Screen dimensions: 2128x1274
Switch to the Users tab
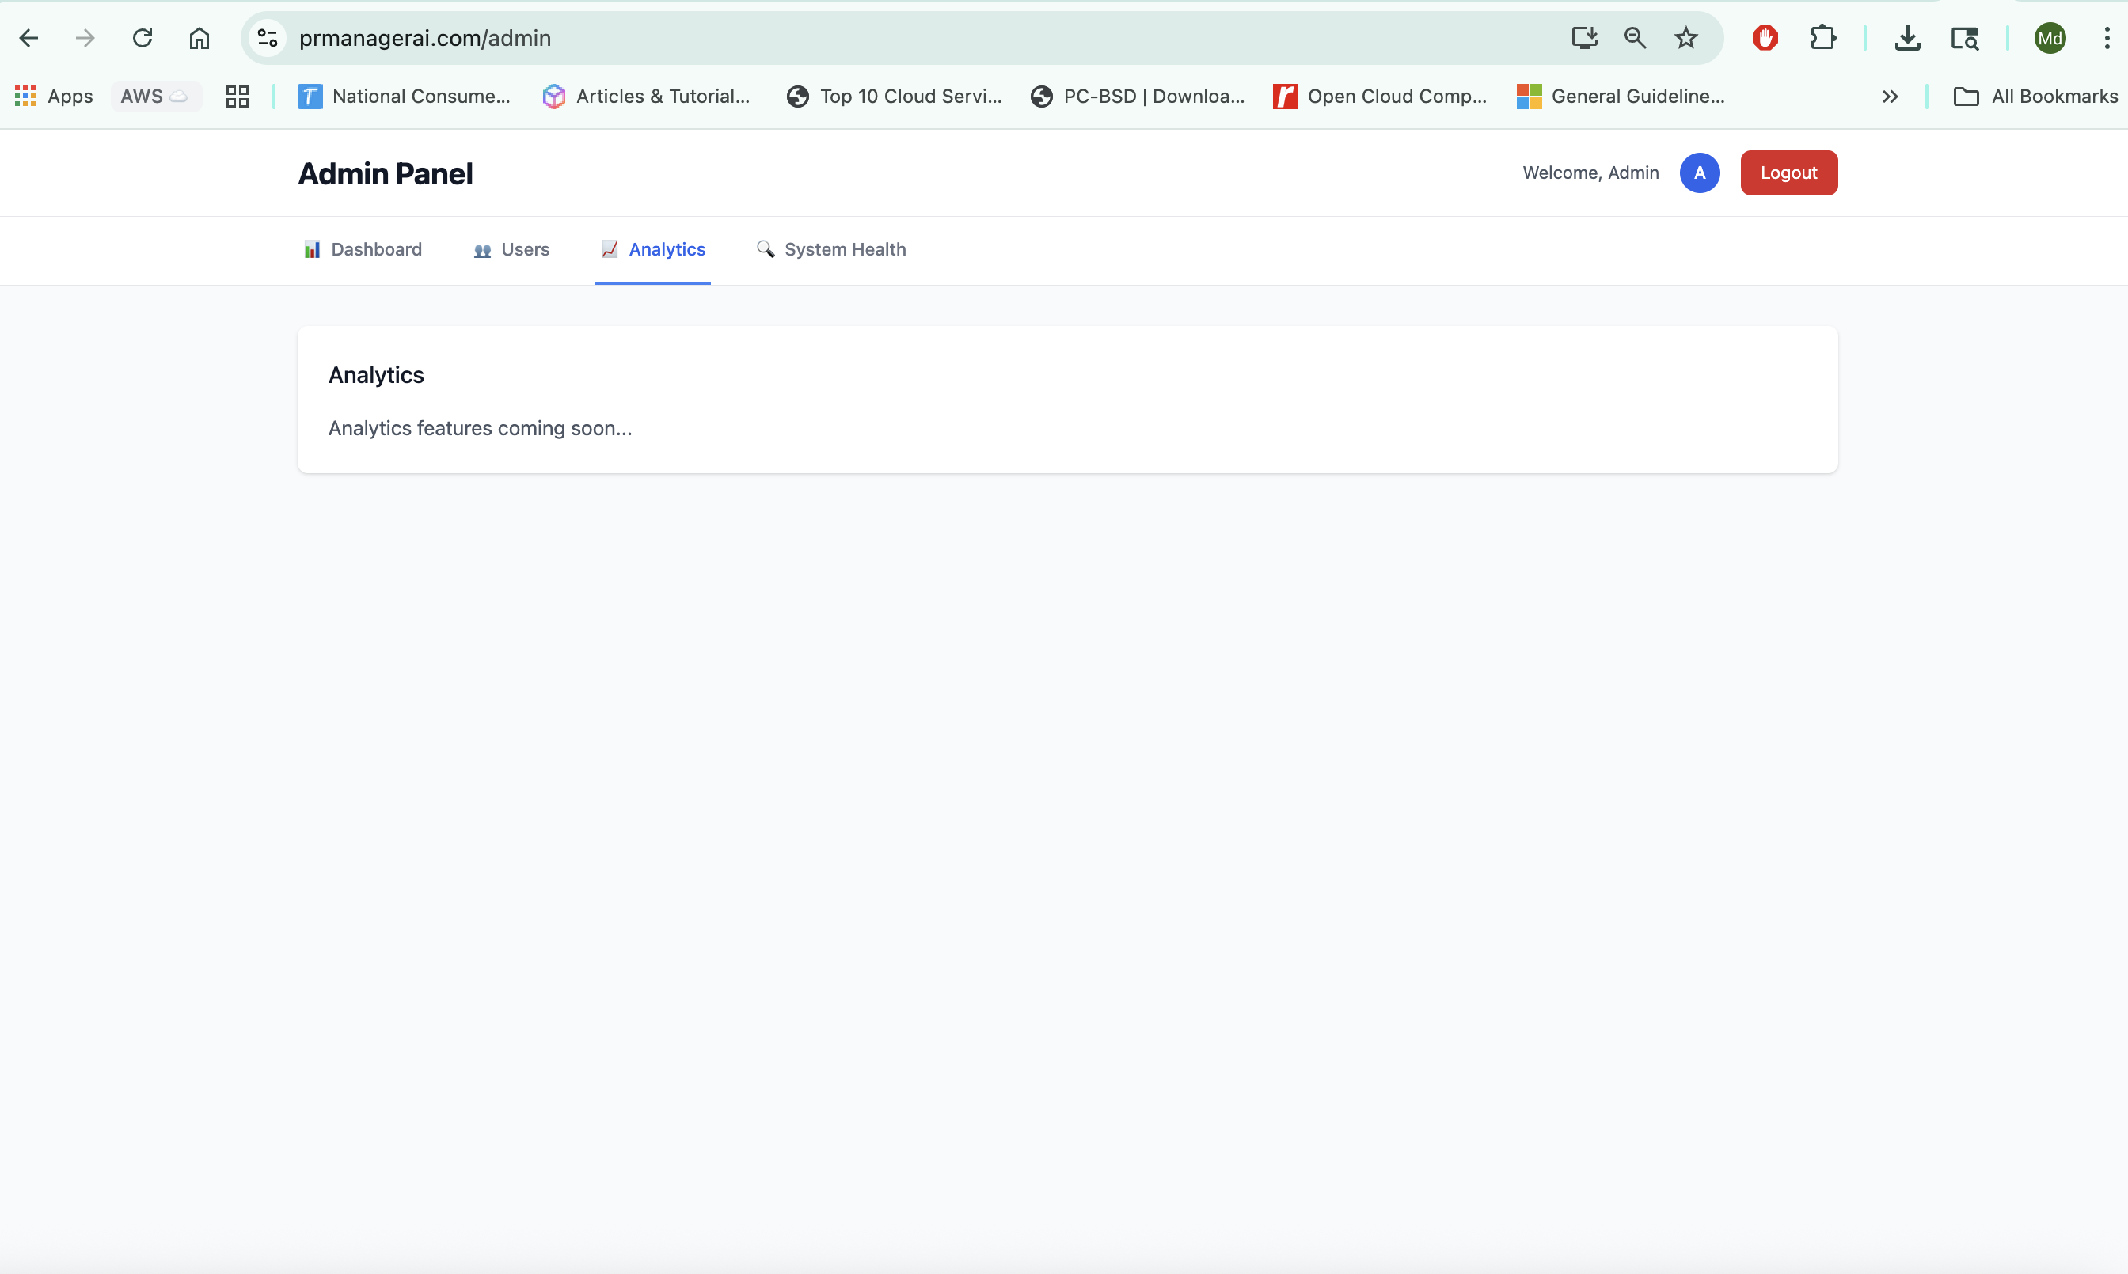(512, 249)
